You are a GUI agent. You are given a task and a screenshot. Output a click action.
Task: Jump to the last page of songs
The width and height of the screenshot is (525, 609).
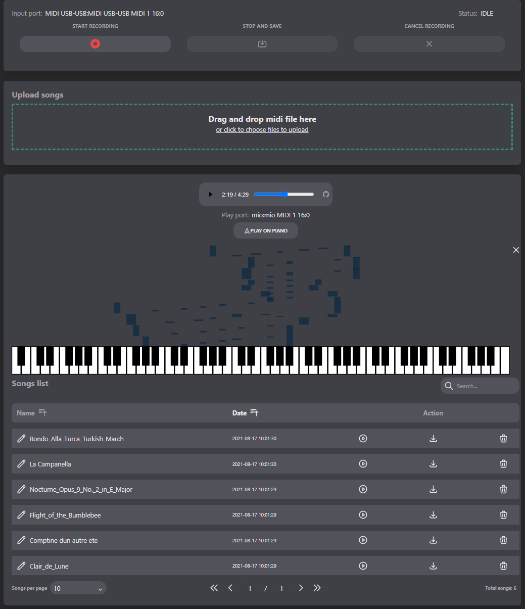tap(317, 588)
